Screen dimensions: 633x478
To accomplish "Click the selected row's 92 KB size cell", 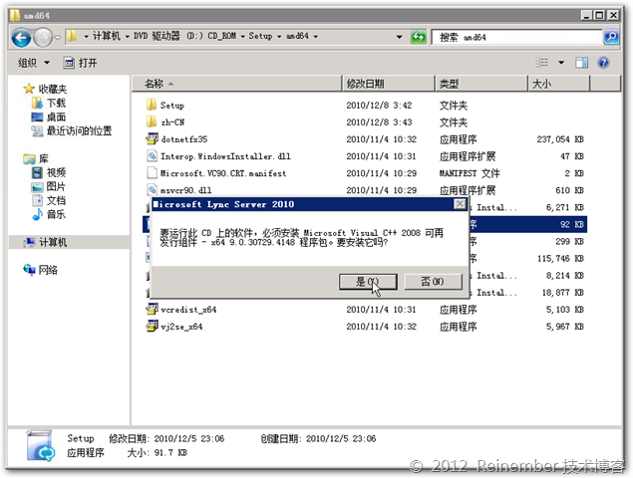I will tap(571, 224).
